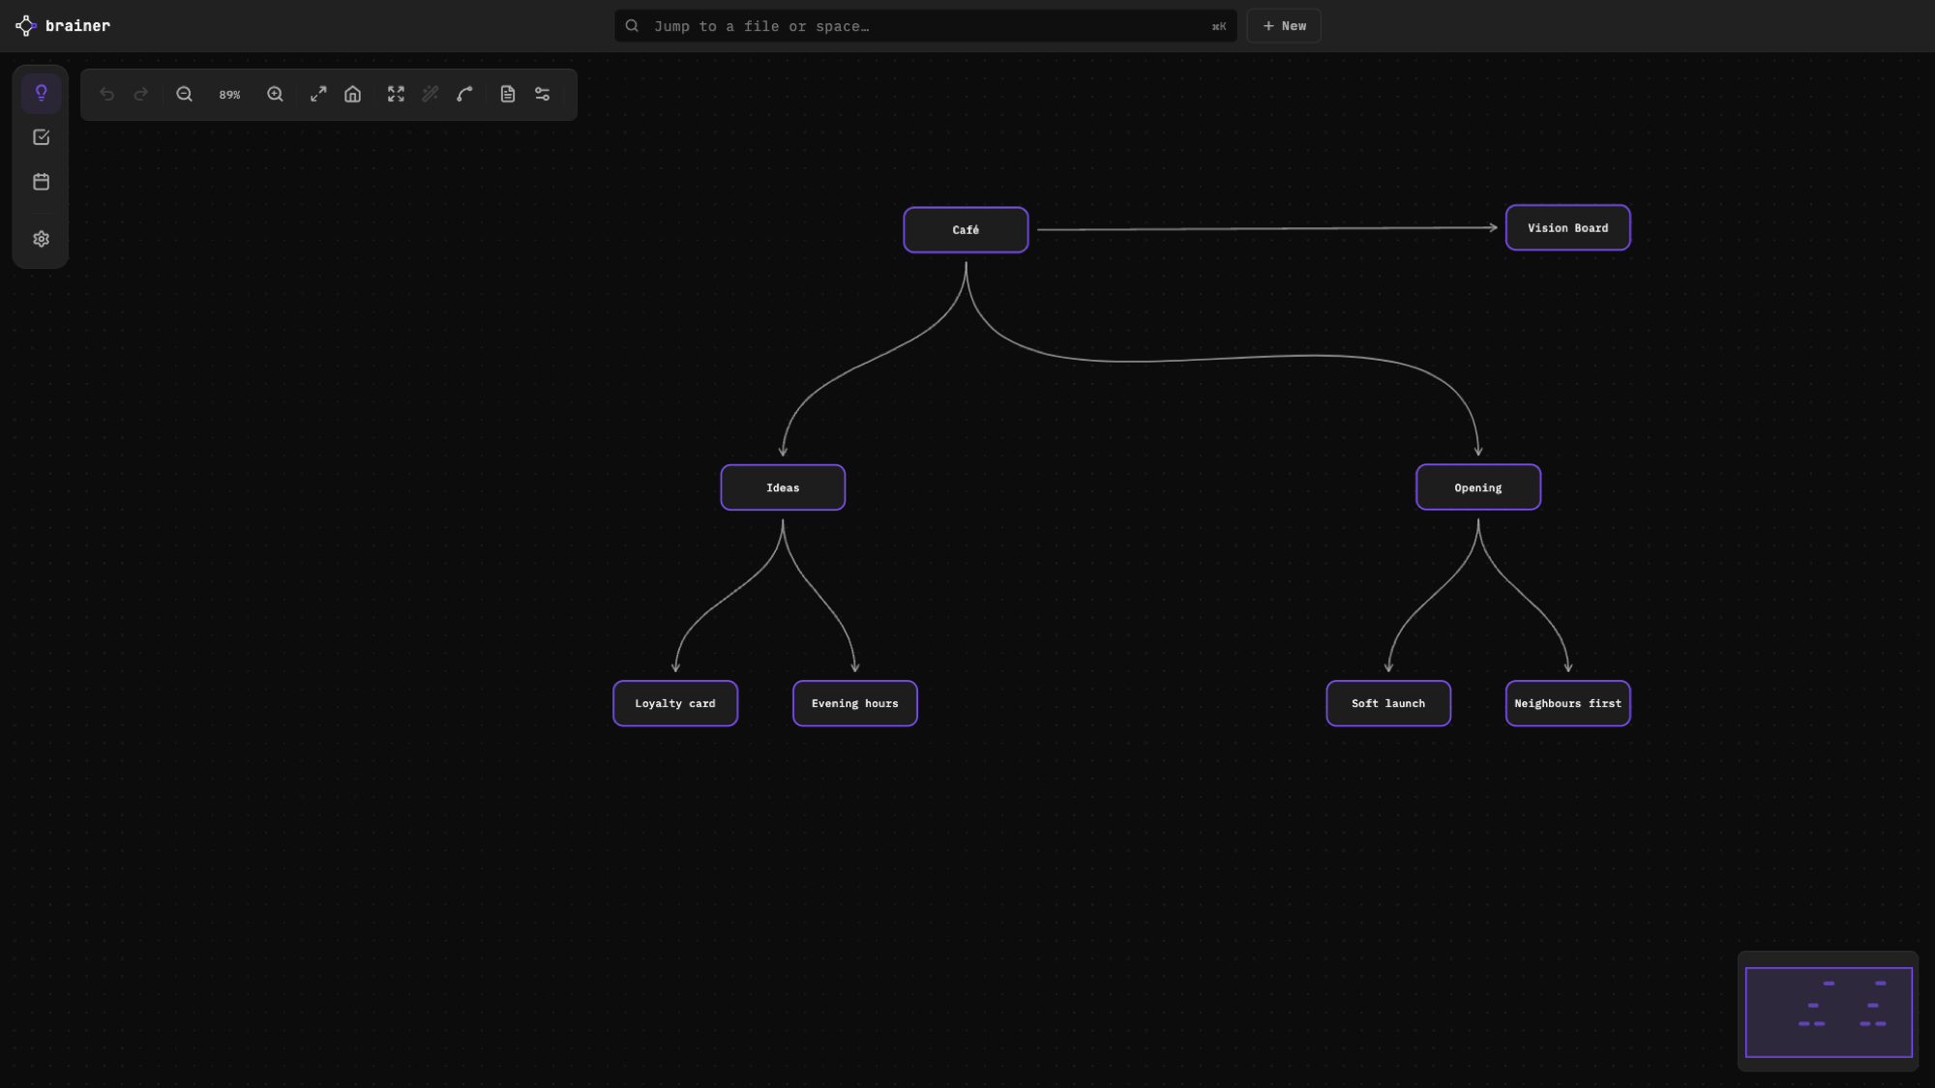The width and height of the screenshot is (1935, 1088).
Task: Click the undo arrow in toolbar
Action: [106, 94]
